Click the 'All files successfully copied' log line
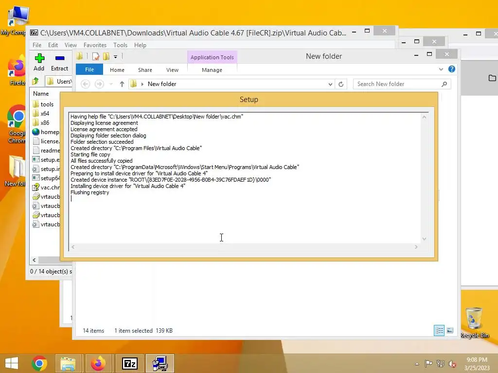This screenshot has height=373, width=498. [x=101, y=161]
